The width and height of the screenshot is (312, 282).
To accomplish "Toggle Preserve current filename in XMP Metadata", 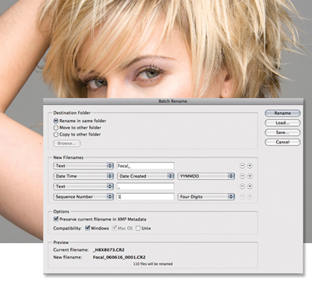I will [x=55, y=219].
